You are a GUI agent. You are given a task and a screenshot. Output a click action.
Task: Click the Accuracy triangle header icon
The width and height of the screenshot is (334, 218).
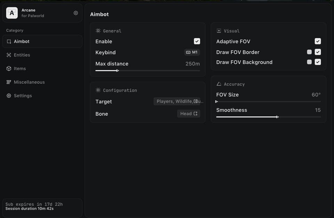[x=219, y=84]
